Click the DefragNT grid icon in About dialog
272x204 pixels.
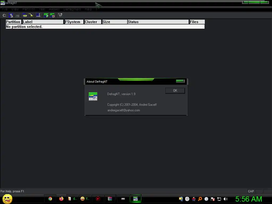click(93, 96)
